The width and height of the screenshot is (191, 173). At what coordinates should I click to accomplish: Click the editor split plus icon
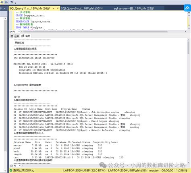(x=189, y=13)
